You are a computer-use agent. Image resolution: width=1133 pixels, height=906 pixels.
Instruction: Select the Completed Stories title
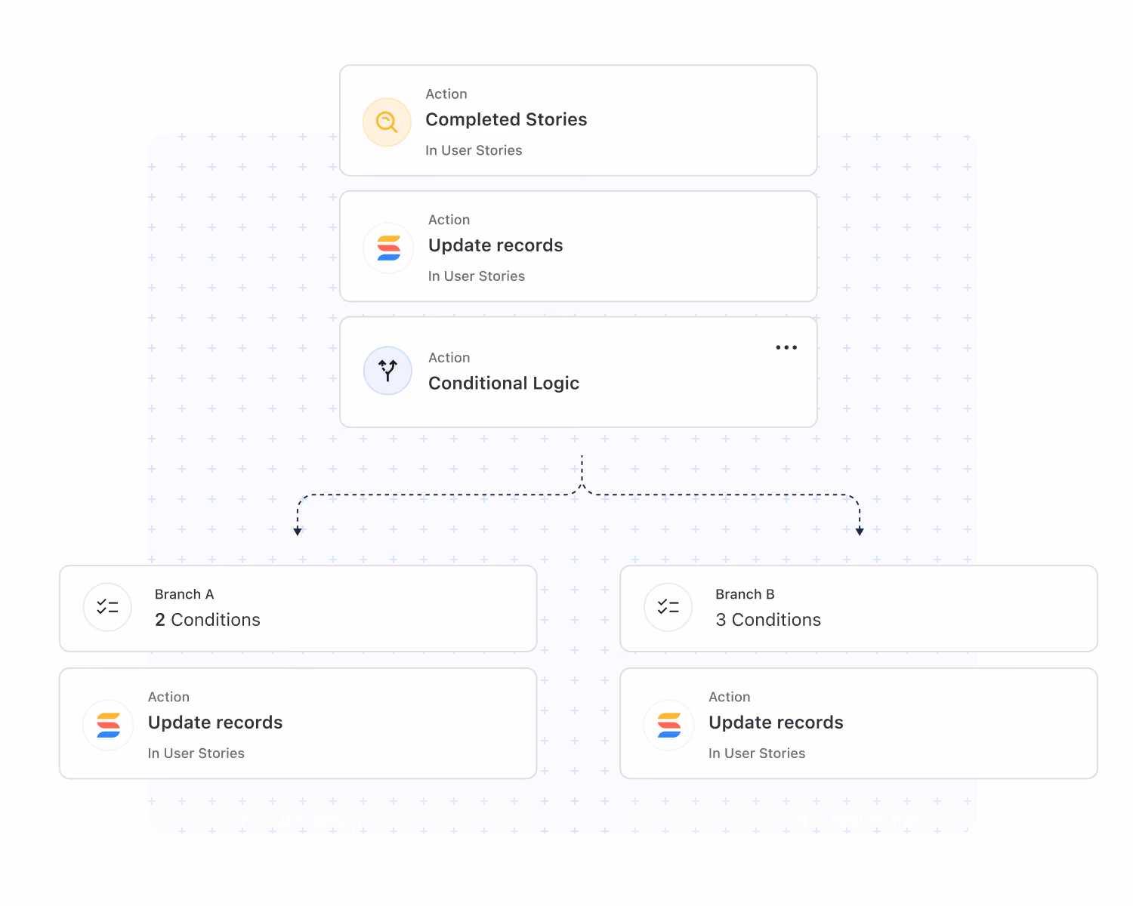coord(506,119)
